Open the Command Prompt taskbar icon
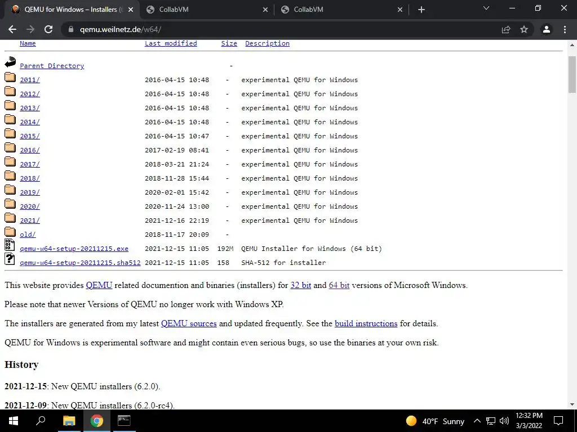Viewport: 577px width, 432px height. click(124, 421)
